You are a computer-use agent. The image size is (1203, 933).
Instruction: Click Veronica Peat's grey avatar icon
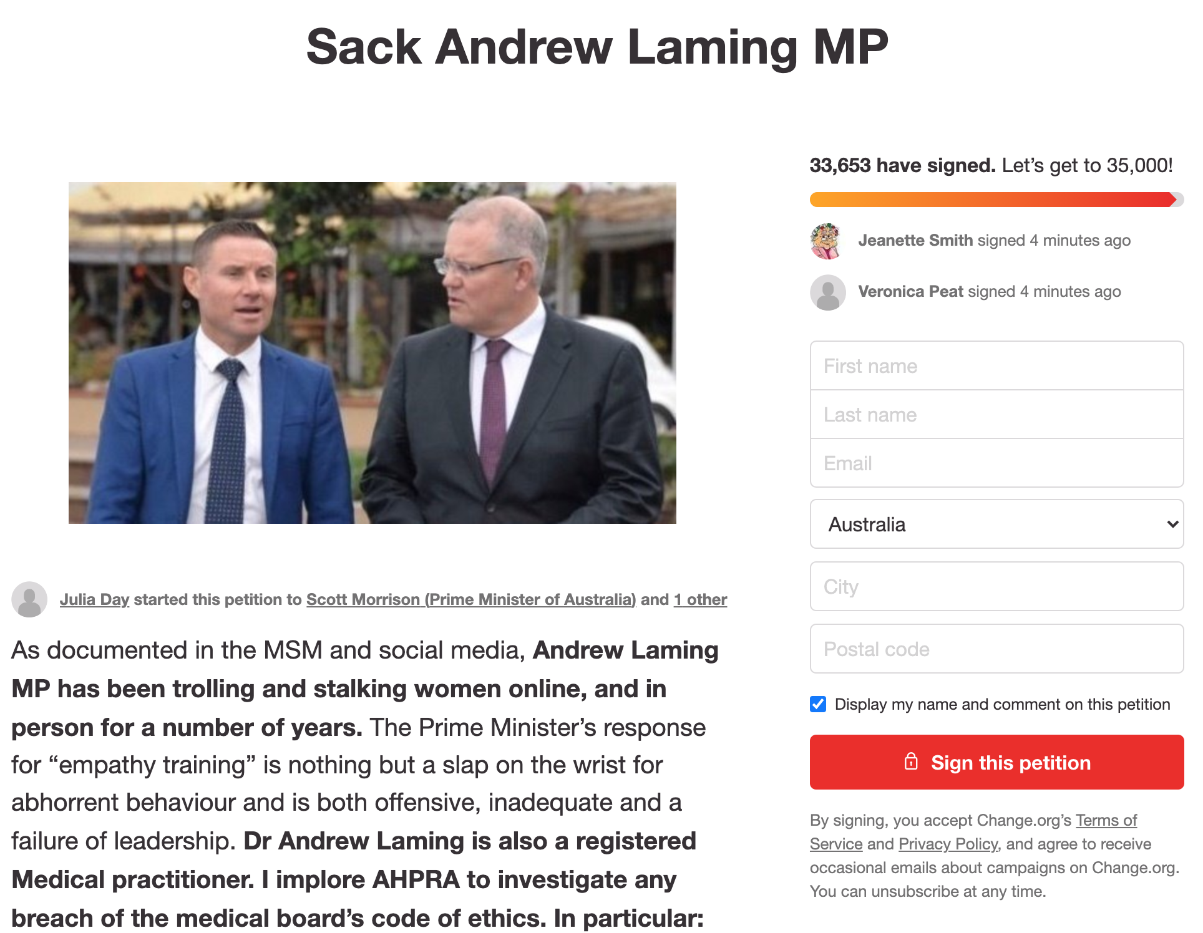[828, 292]
